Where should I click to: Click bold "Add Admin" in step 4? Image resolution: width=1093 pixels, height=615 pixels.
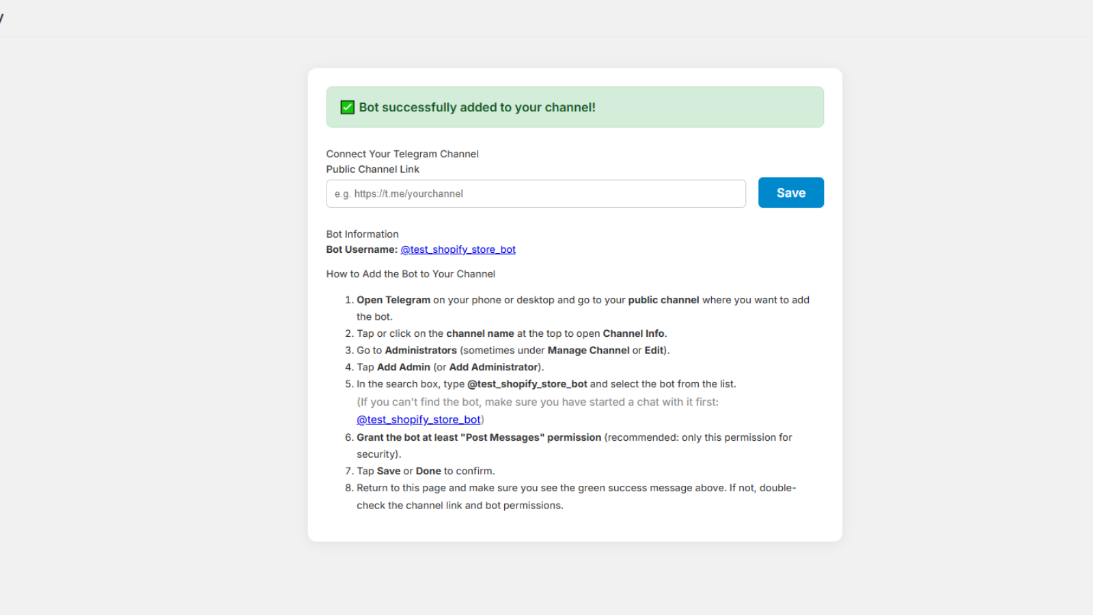404,367
